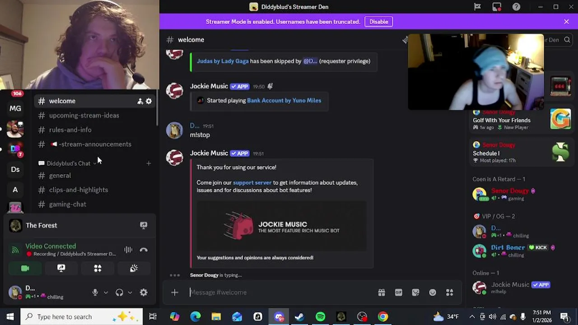Dismiss the Streamer Mode banner

(566, 21)
